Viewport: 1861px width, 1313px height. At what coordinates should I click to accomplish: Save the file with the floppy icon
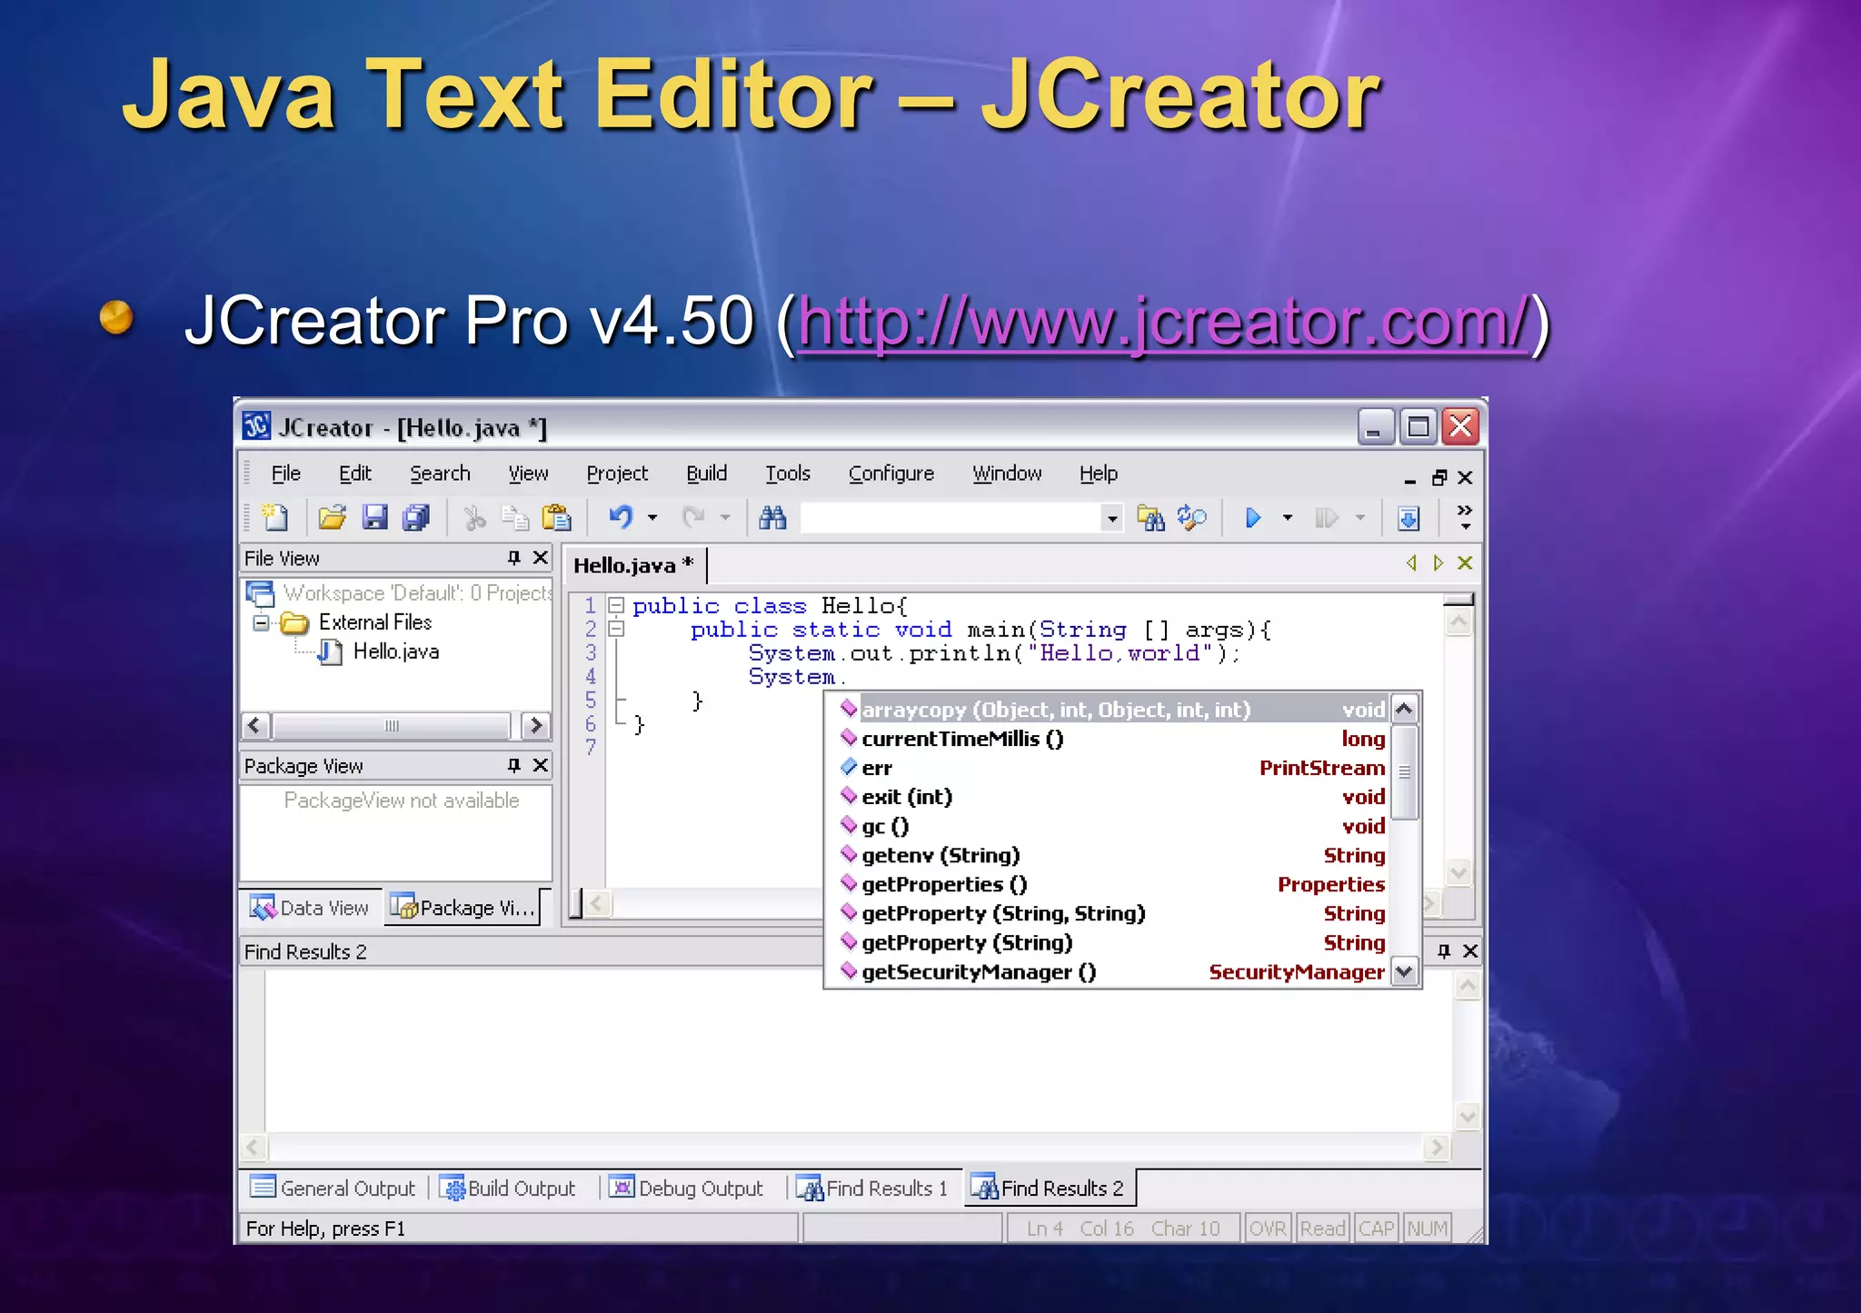[374, 518]
